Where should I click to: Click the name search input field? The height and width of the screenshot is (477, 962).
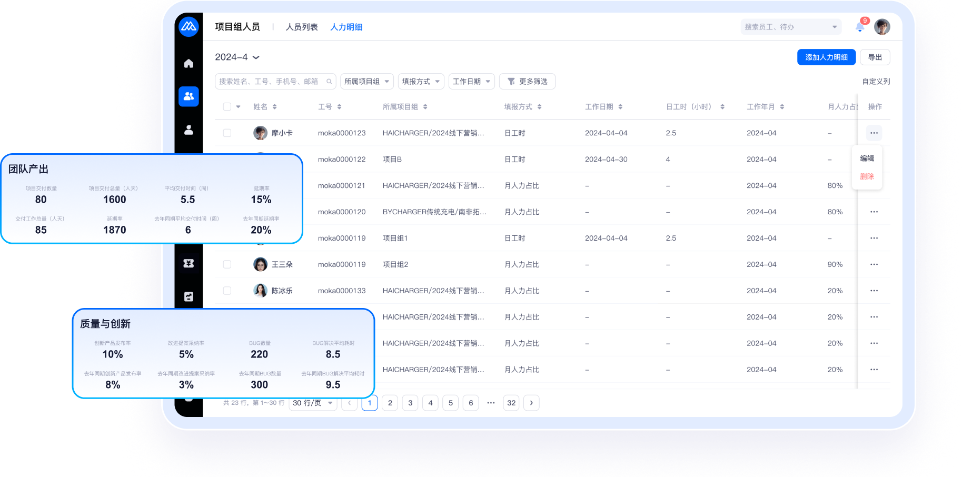point(271,82)
